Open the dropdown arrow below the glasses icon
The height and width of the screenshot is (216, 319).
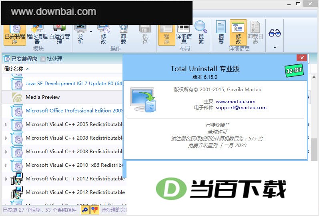(275, 48)
